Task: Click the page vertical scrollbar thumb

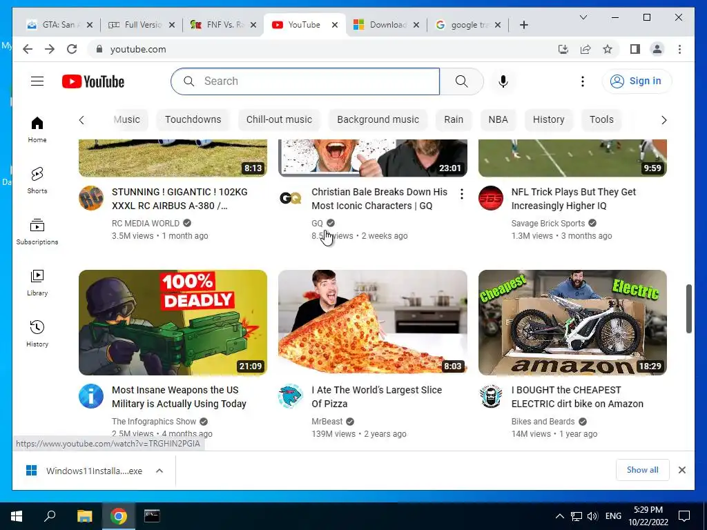Action: (x=688, y=308)
